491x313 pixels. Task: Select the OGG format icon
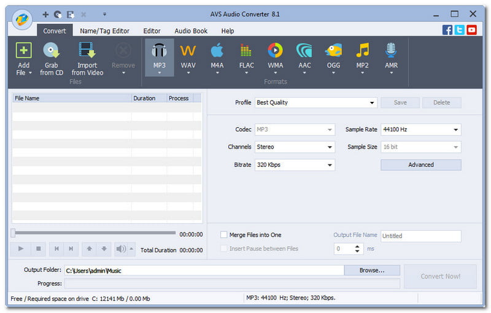333,52
